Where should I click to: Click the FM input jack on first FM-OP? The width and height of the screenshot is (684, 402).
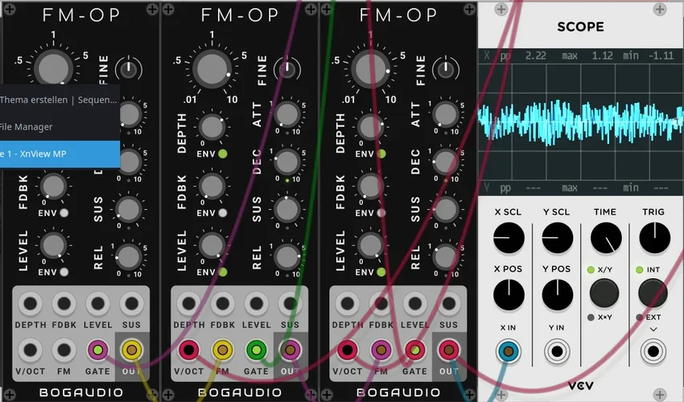(x=64, y=350)
